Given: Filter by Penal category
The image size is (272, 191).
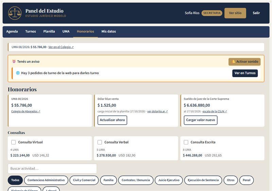Looking at the screenshot, I should [247, 180].
